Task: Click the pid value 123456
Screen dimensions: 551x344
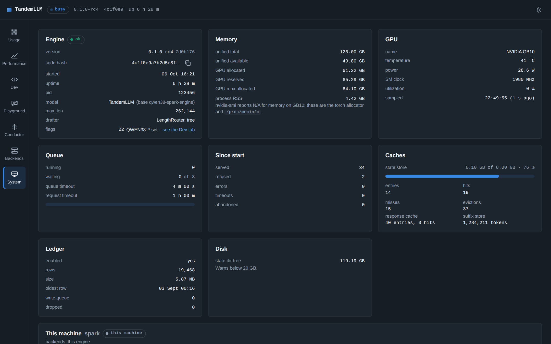Action: tap(186, 93)
